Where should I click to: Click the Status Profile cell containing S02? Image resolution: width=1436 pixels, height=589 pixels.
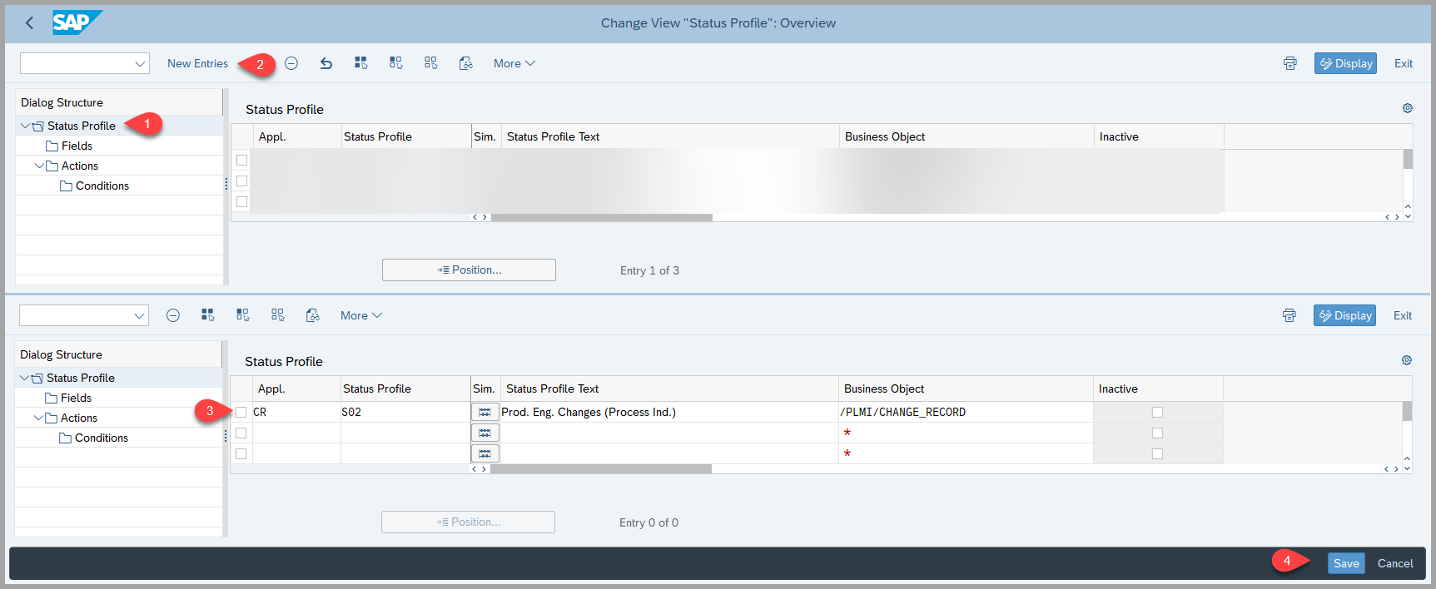[x=404, y=412]
